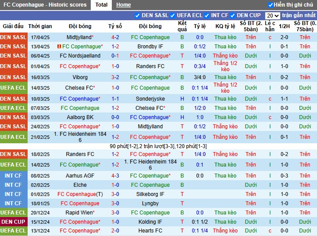
Task: Open the 20 recent matches dropdown
Action: (272, 15)
